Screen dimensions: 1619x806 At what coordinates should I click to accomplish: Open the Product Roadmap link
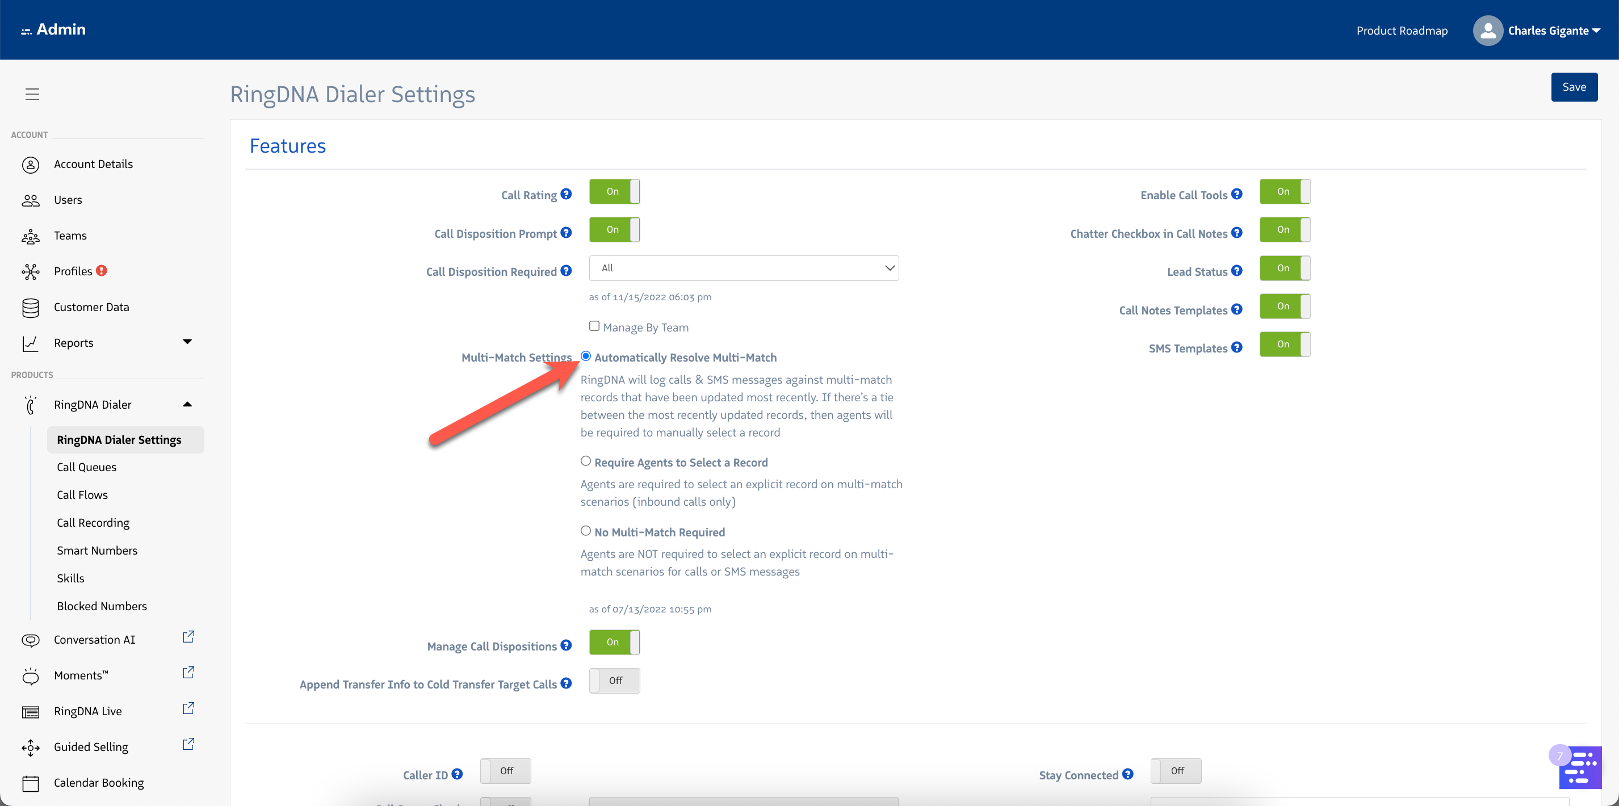tap(1401, 30)
